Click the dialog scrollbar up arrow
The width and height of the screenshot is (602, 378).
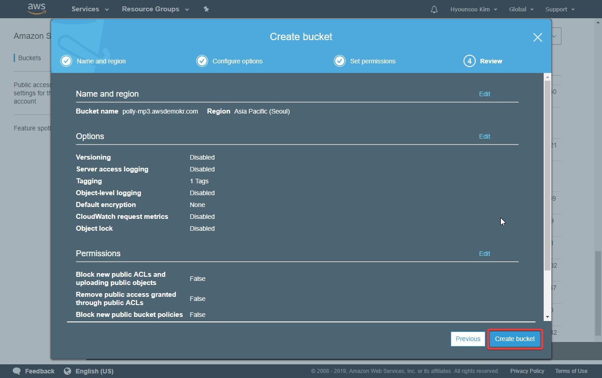pyautogui.click(x=547, y=77)
